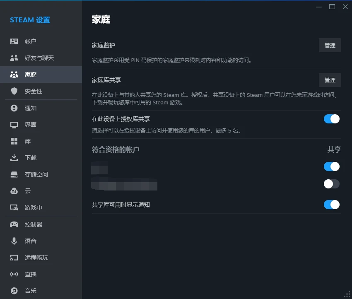352x299 pixels.
Task: Click the 语音 microphone icon
Action: click(x=14, y=241)
